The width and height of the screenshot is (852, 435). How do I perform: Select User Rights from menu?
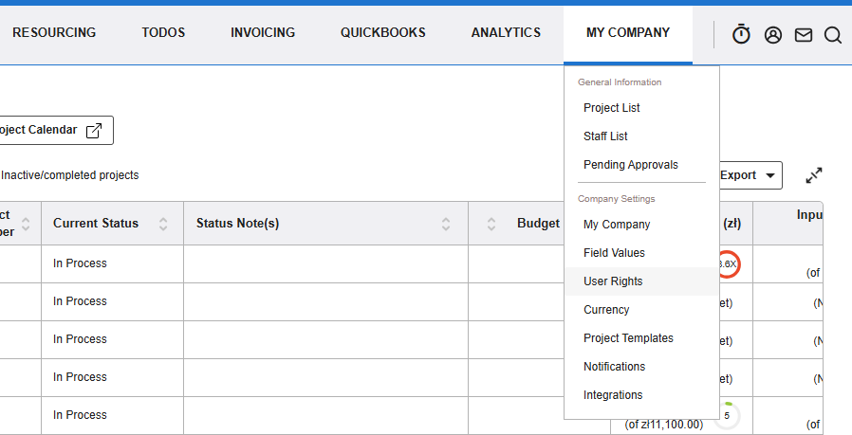click(x=613, y=281)
